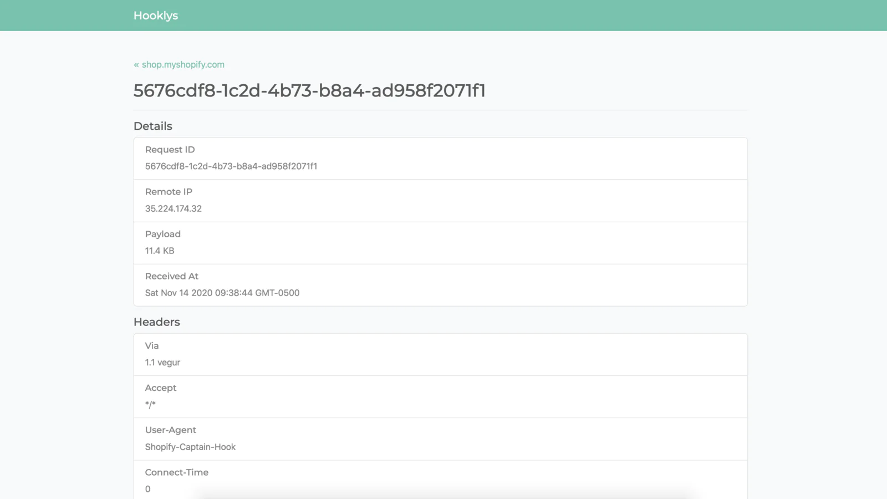Select the IP address 35.224.174.32
Viewport: 887px width, 499px height.
(x=173, y=208)
